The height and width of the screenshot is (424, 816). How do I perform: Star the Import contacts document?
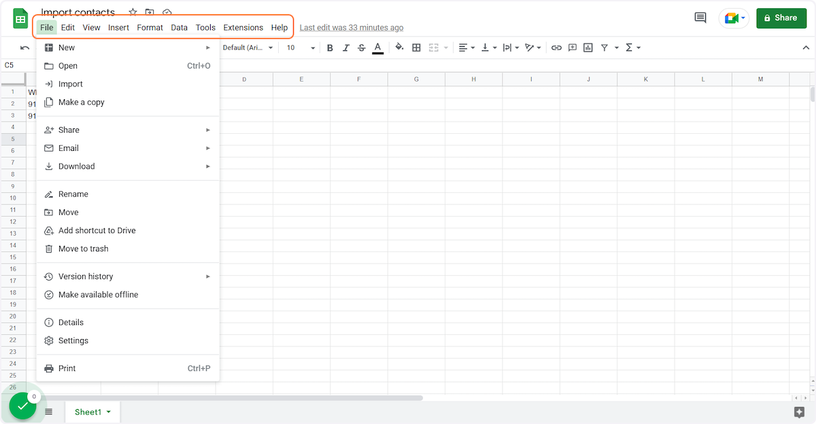[133, 12]
